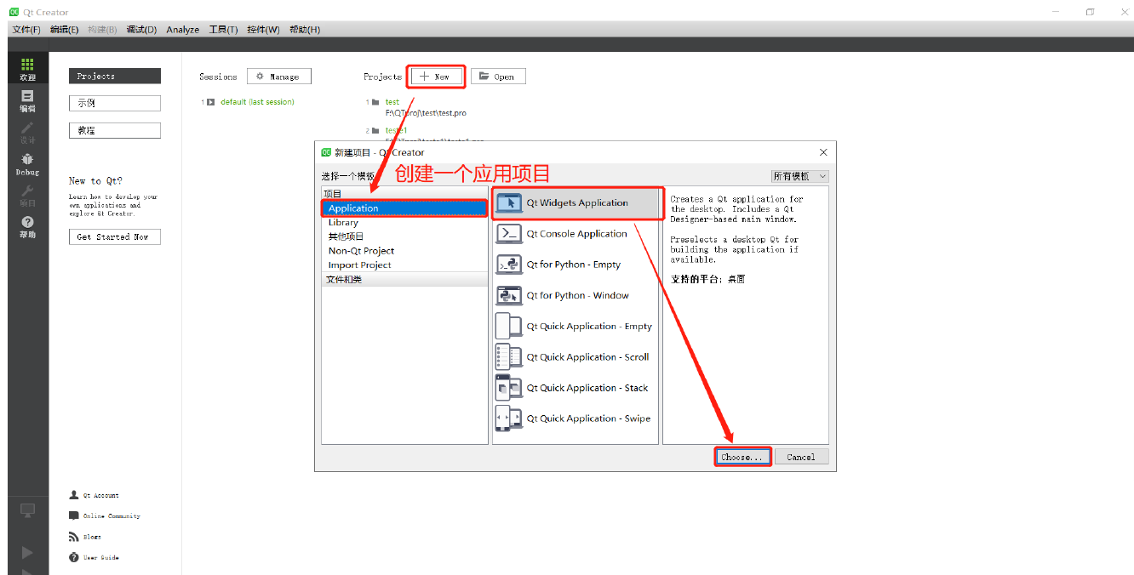Click the Online Community chat icon
The height and width of the screenshot is (575, 1134).
tap(74, 515)
